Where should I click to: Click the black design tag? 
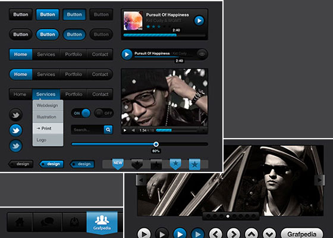[21, 164]
